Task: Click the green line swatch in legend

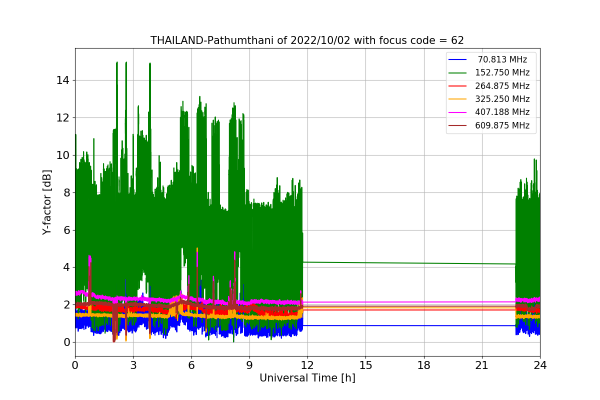Action: coord(457,73)
